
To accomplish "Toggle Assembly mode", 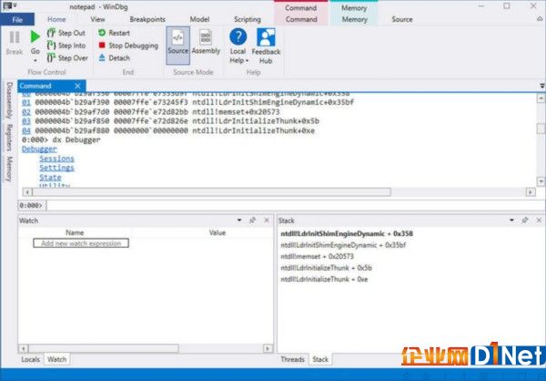I will point(206,42).
